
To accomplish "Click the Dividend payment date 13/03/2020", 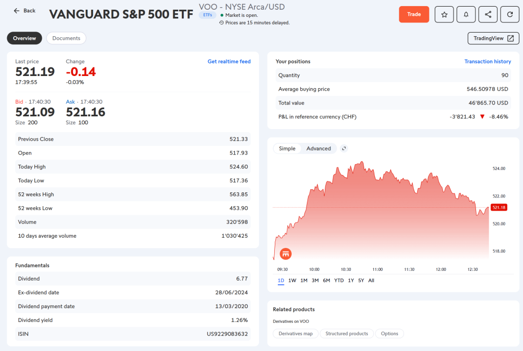I will [231, 307].
